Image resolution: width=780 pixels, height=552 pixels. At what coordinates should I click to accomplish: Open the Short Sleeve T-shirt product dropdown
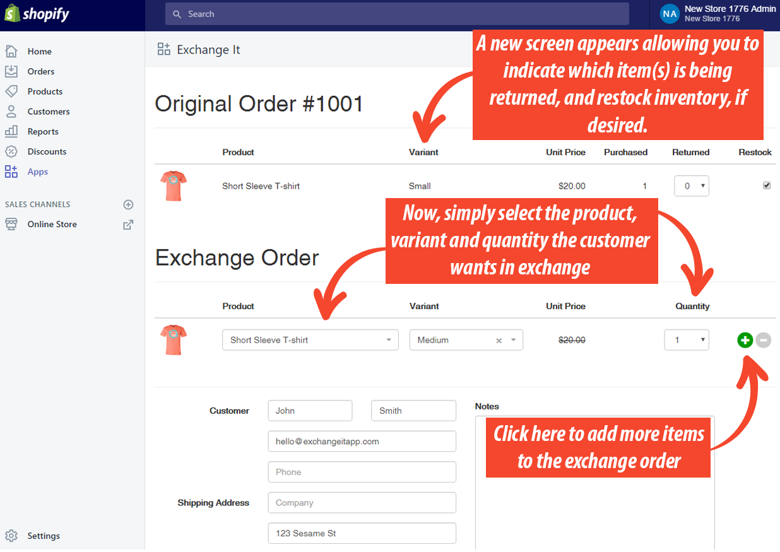tap(310, 339)
